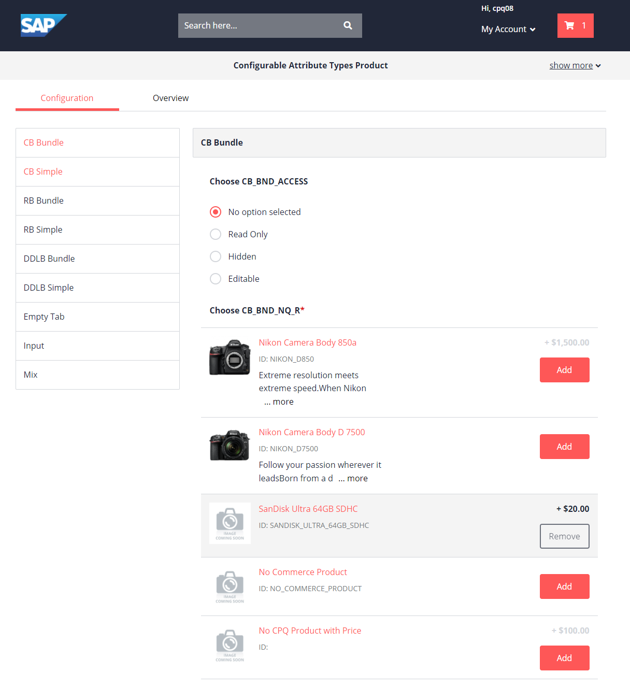Select the Hidden radio option
630x687 pixels.
216,256
